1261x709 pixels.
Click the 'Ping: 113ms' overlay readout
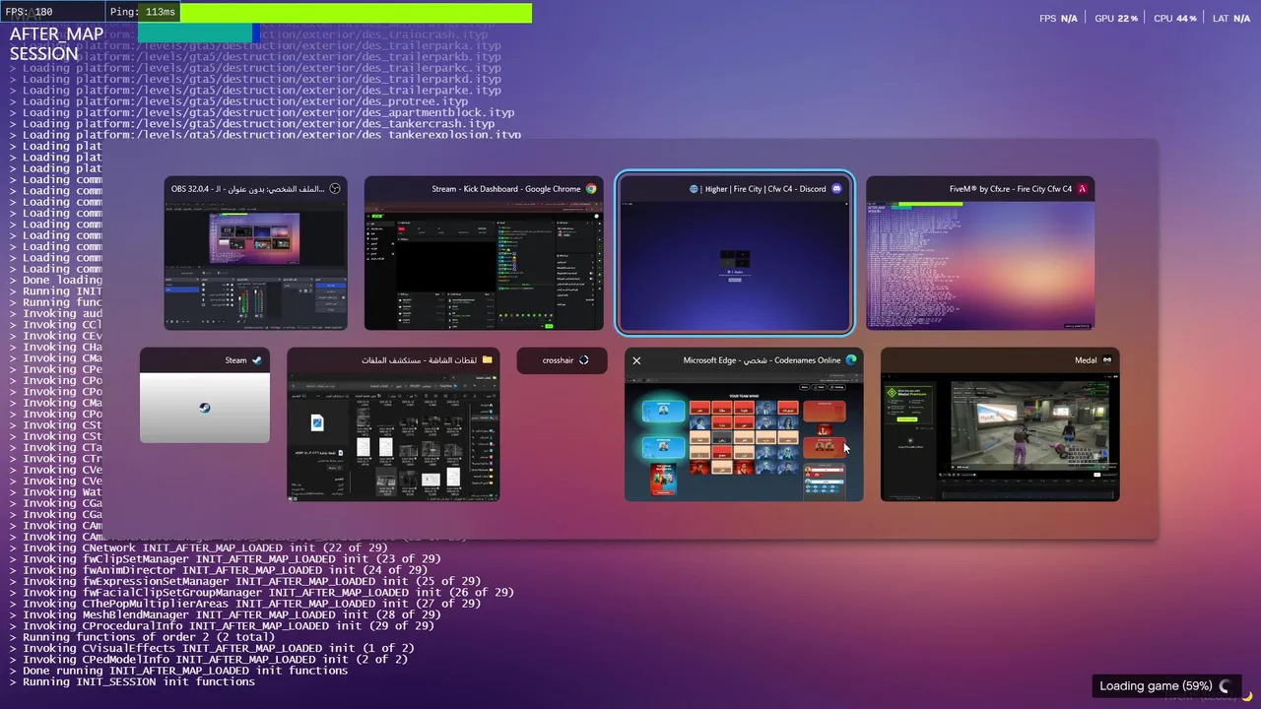coord(143,12)
